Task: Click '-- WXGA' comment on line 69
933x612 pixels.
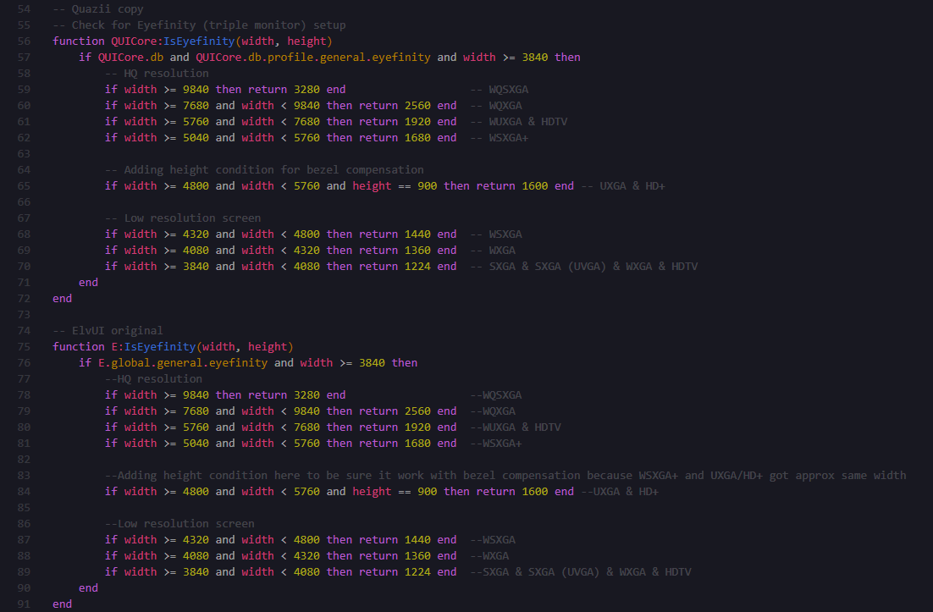Action: tap(493, 250)
